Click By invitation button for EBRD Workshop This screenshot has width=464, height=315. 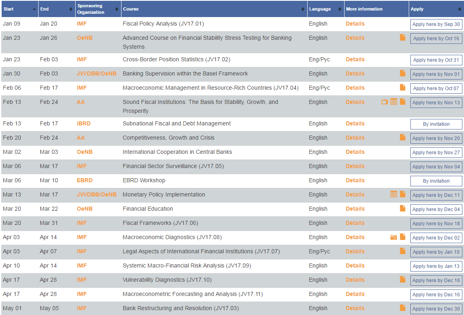[x=436, y=181]
